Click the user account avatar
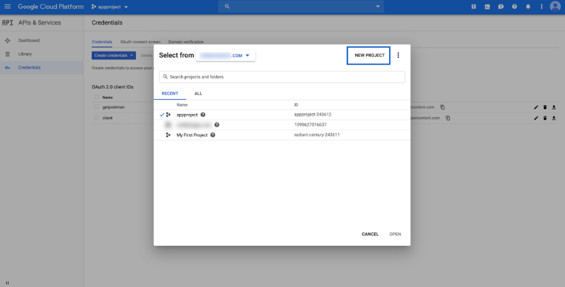Screen dimensions: 565x287 pyautogui.click(x=555, y=7)
